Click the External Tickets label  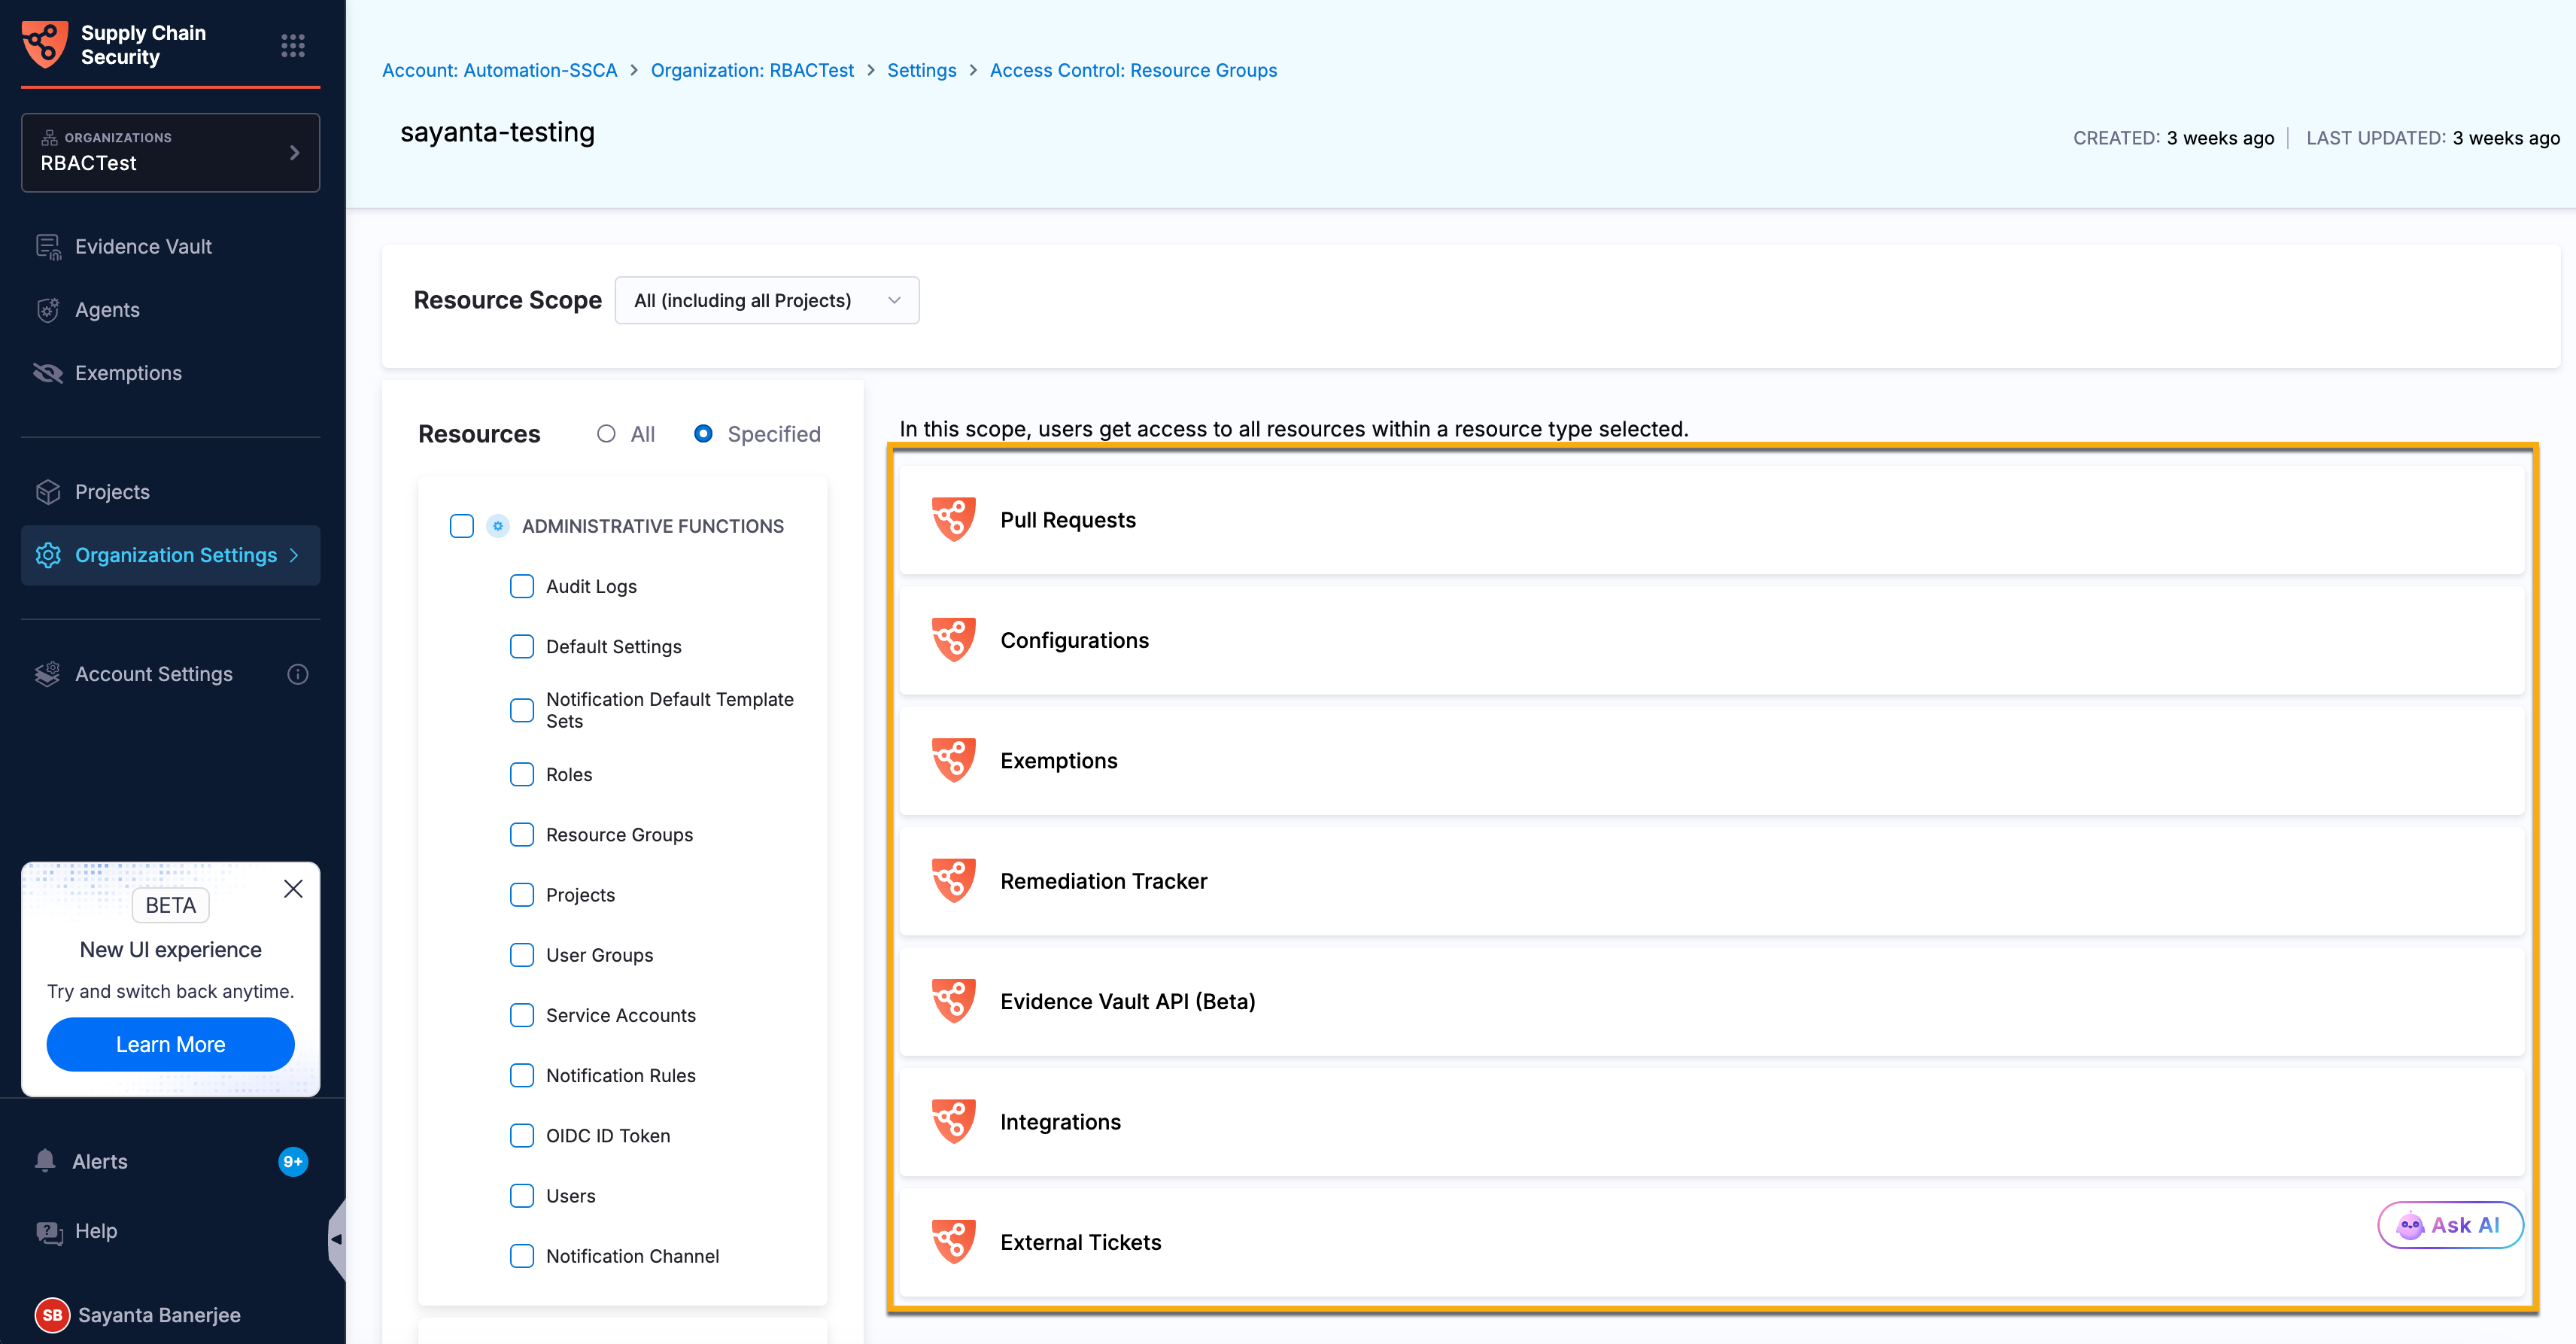pyautogui.click(x=1080, y=1242)
